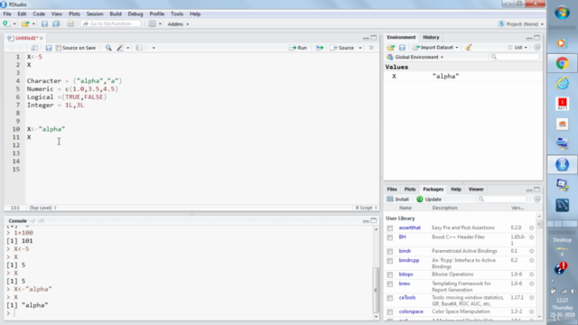Click the Open File folder icon in main toolbar
The image size is (578, 325).
coord(24,23)
